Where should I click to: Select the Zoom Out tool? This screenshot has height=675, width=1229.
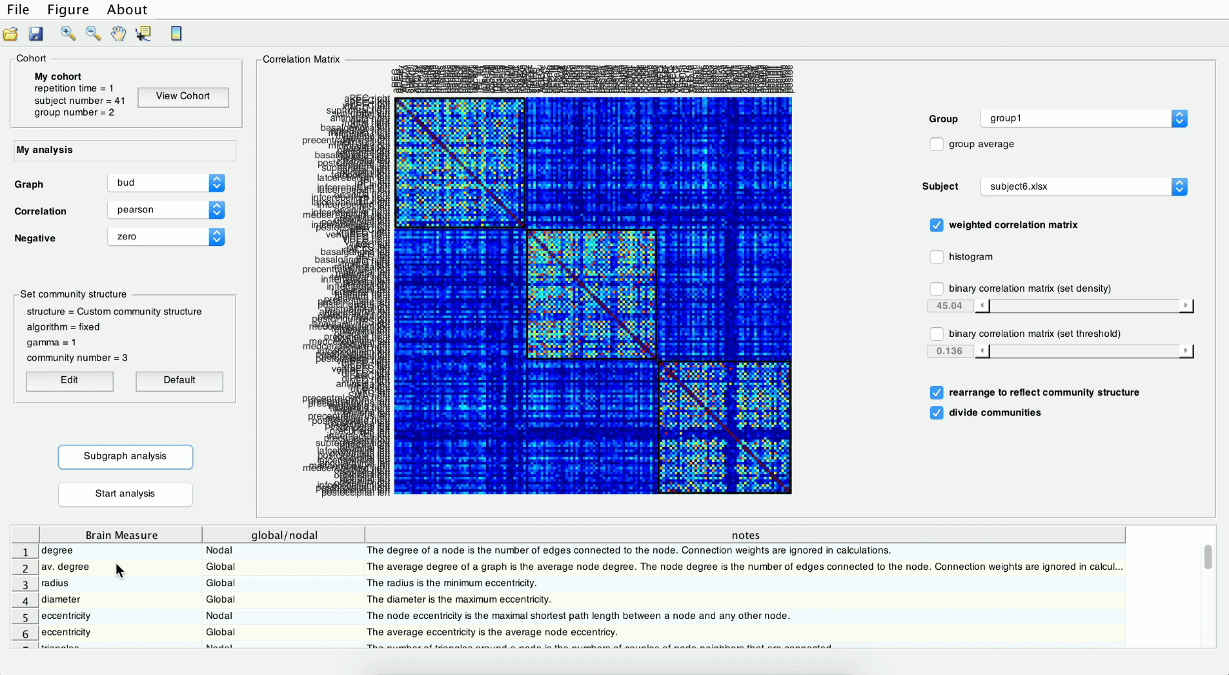click(93, 34)
